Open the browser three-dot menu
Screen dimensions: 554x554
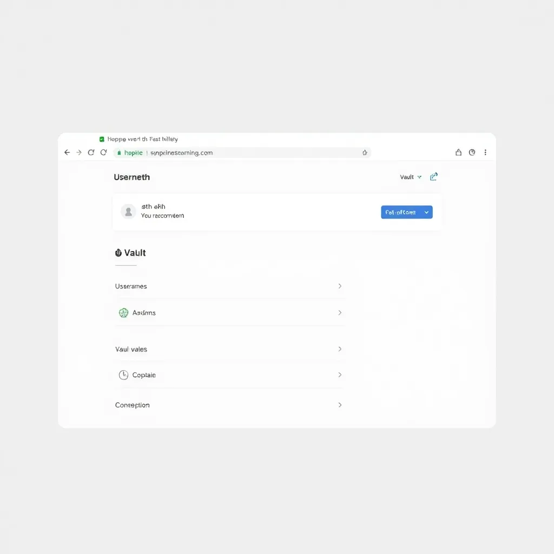coord(485,153)
